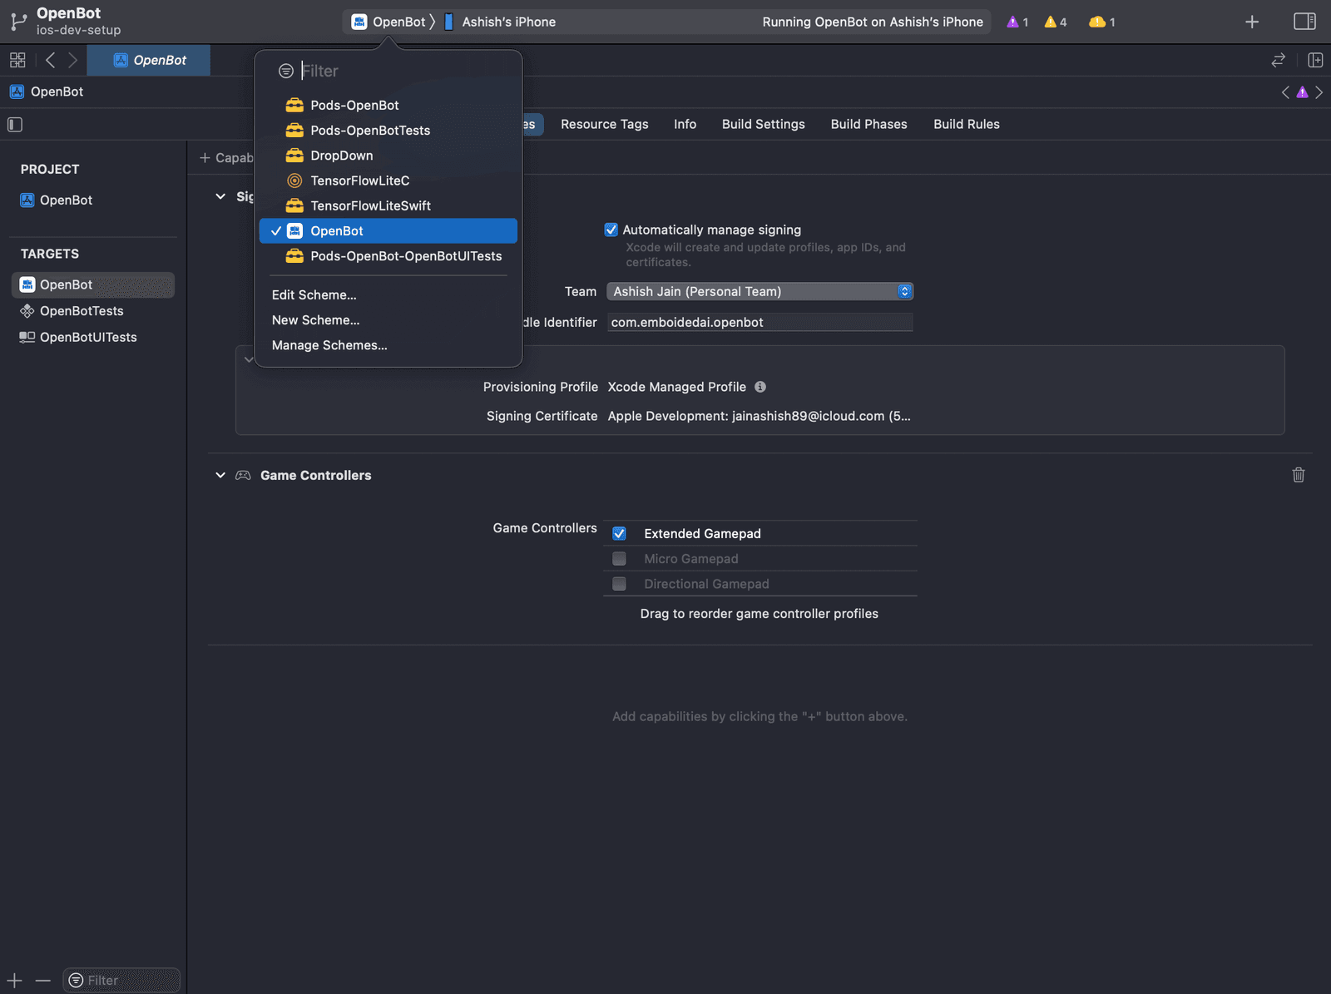
Task: Enable the Micro Gamepad checkbox
Action: pos(619,559)
